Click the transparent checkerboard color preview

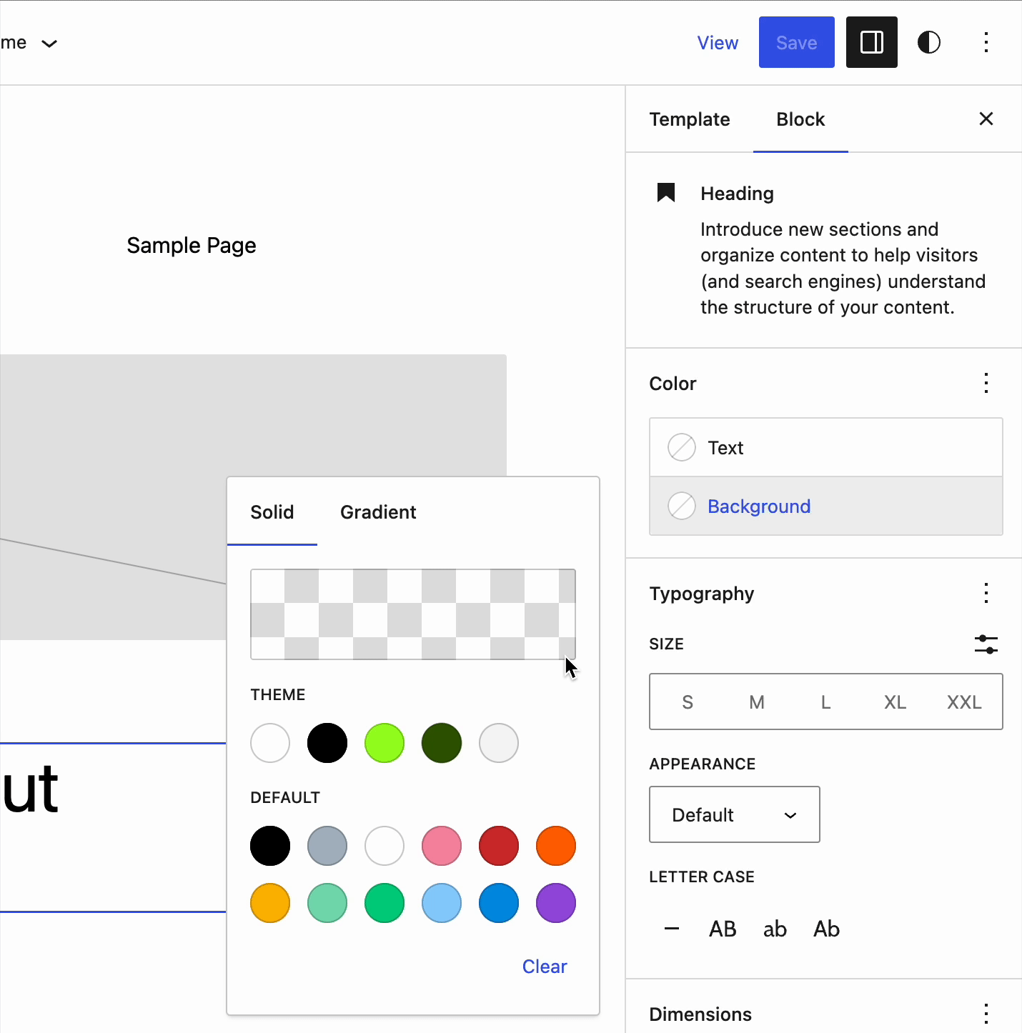(x=412, y=614)
